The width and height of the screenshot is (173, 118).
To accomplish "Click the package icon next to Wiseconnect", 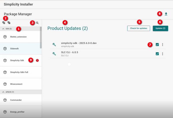I will click(x=5, y=84).
